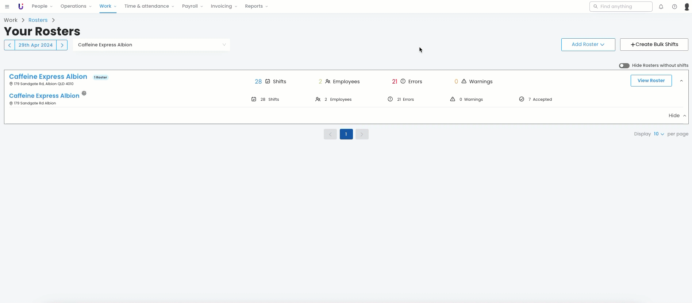The image size is (692, 303).
Task: Click the notifications bell icon
Action: click(x=661, y=7)
